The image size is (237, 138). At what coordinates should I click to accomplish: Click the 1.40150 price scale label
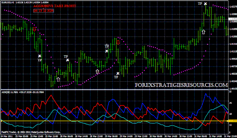click(233, 89)
